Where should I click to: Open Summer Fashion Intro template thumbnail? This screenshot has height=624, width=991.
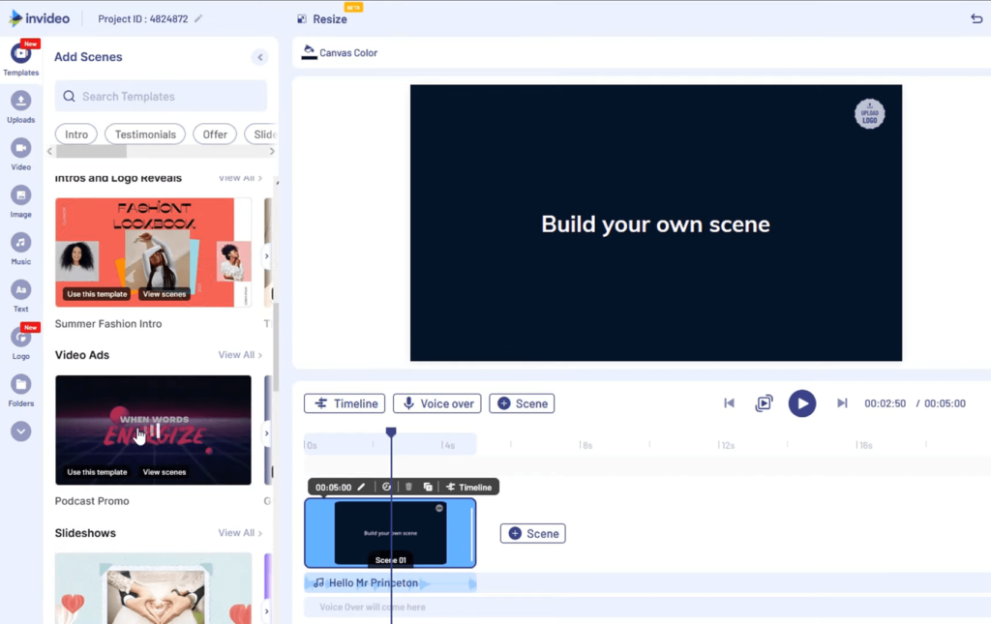[x=153, y=252]
